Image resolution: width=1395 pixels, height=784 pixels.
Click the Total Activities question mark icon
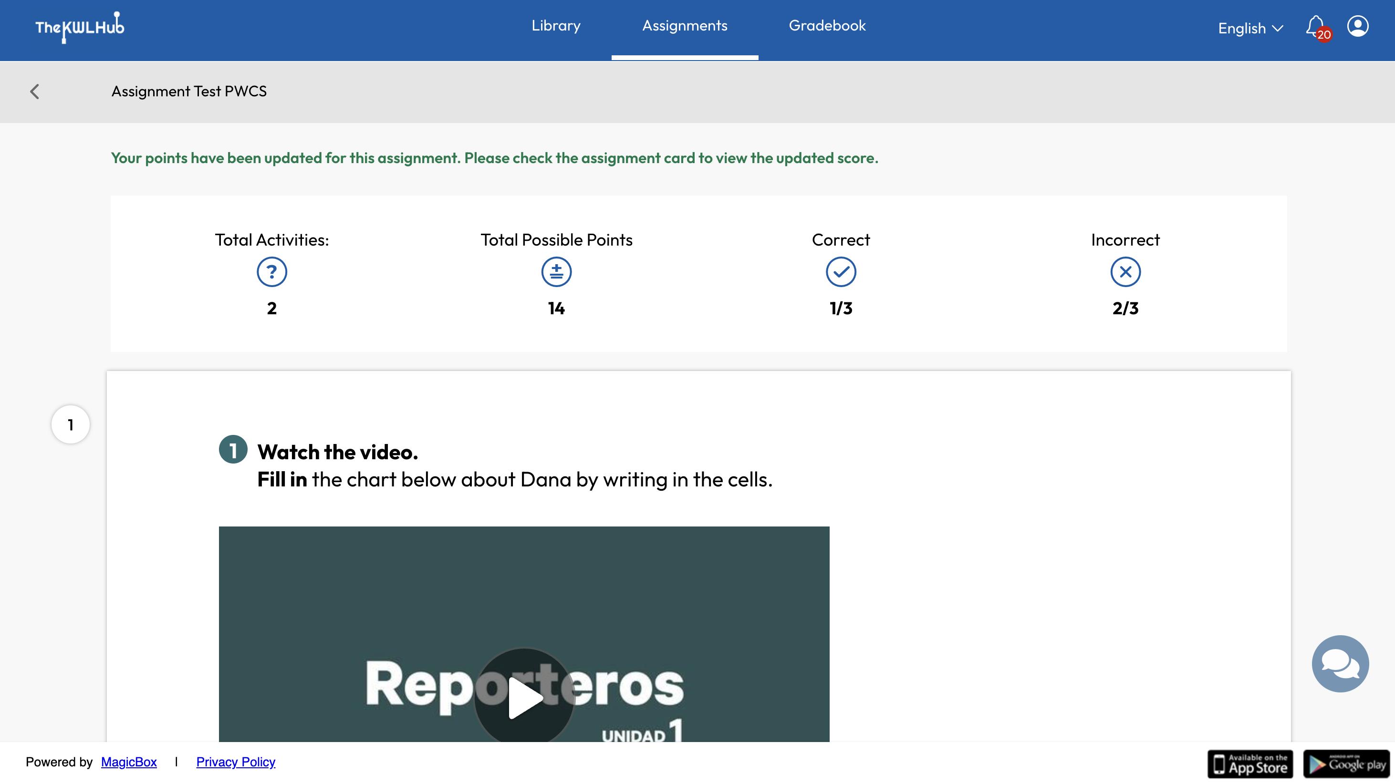(x=272, y=272)
